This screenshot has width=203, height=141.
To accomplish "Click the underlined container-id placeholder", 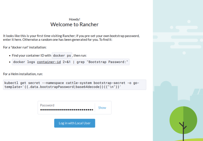I will [x=49, y=62].
